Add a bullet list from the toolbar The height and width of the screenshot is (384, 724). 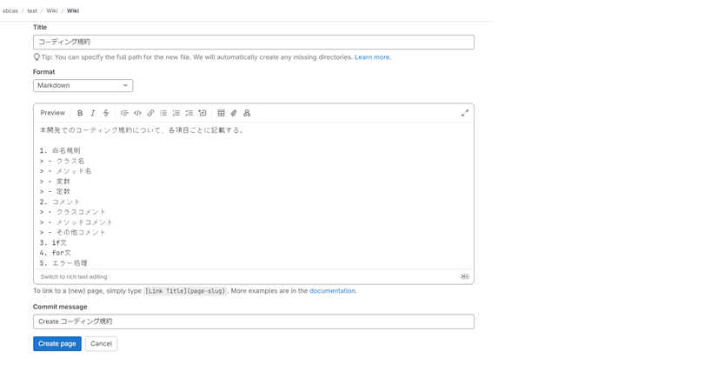[163, 113]
